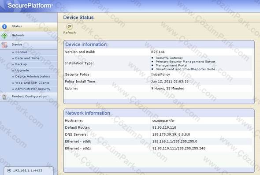
Task: Open the Control page
Action: click(x=21, y=52)
